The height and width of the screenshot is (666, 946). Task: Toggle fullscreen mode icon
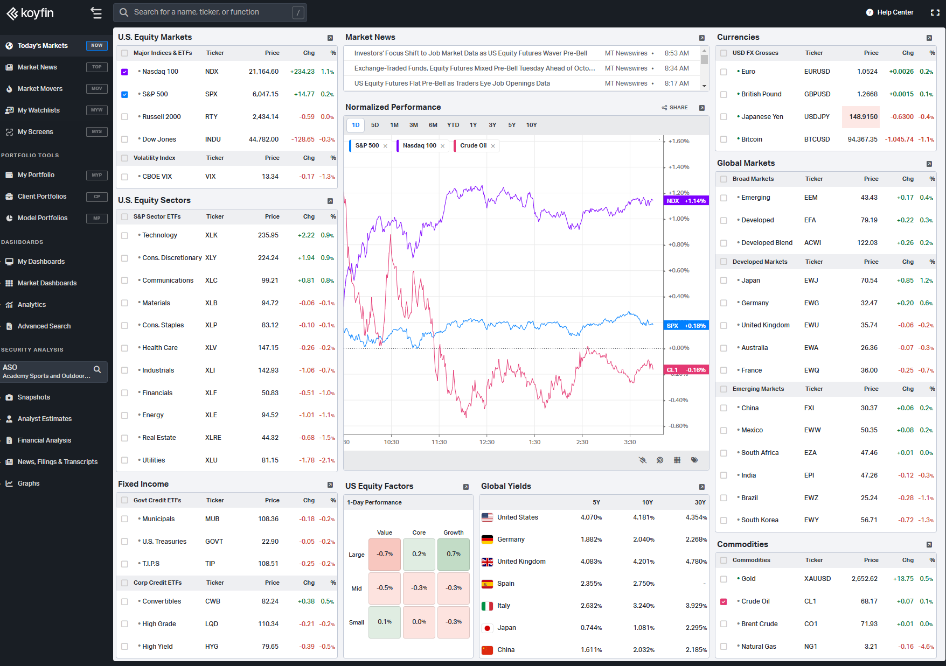[x=935, y=12]
